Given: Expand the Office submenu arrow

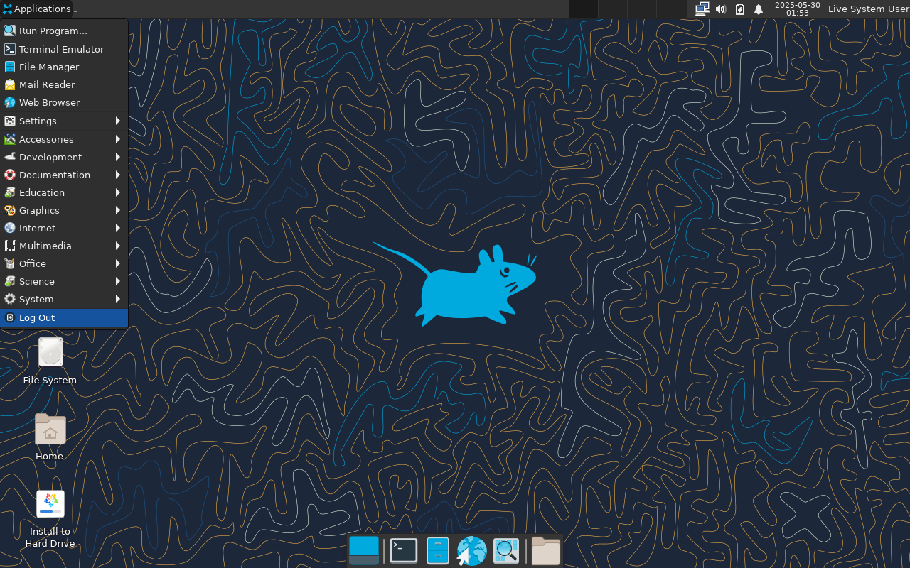Looking at the screenshot, I should [x=118, y=263].
